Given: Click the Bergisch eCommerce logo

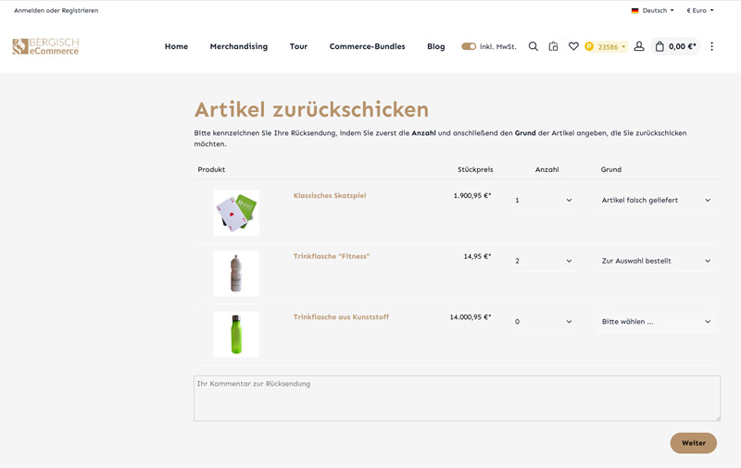Looking at the screenshot, I should (x=45, y=46).
